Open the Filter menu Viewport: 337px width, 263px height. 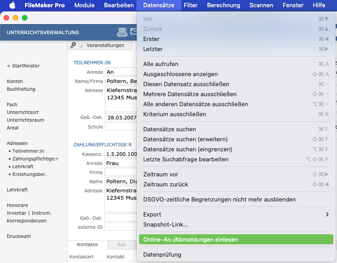coord(191,5)
